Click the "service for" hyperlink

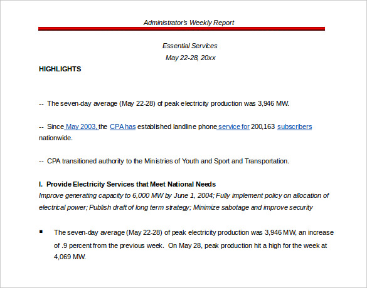[233, 126]
